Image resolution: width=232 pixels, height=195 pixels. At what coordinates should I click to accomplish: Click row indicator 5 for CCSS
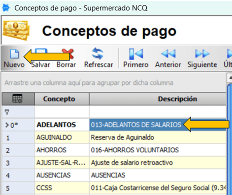coord(18,188)
